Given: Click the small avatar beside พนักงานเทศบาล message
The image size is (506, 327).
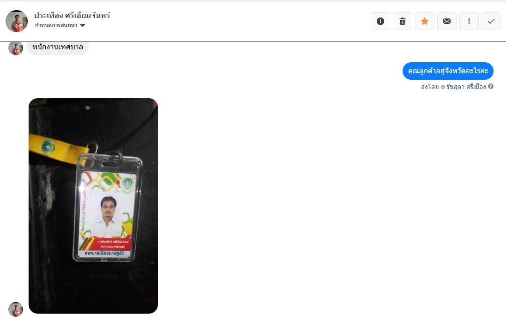Looking at the screenshot, I should tap(16, 48).
